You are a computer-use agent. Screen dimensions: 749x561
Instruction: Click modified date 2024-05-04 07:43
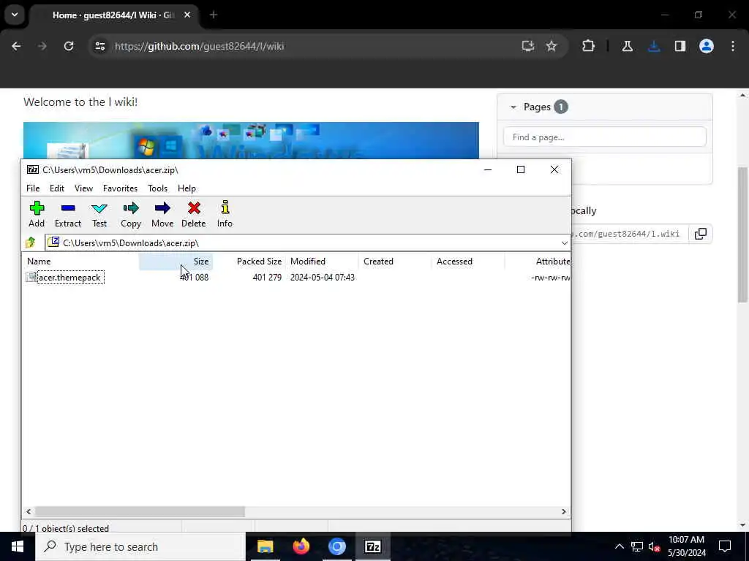pos(323,278)
